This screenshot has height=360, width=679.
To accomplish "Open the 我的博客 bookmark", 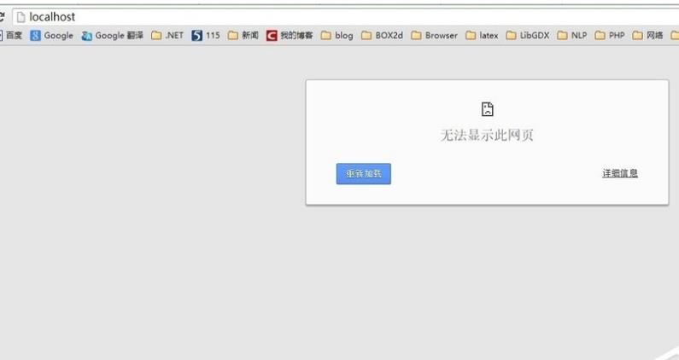I will [x=289, y=36].
